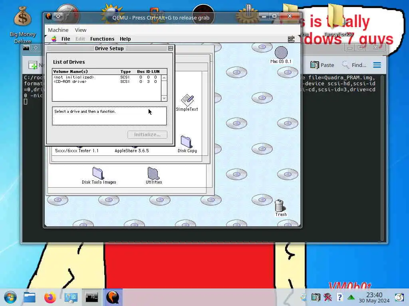Open the Windows Start orb
Screen dimensions: 409x306
tap(10, 297)
